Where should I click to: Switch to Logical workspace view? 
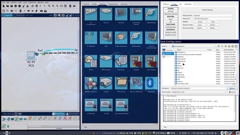coord(7,15)
